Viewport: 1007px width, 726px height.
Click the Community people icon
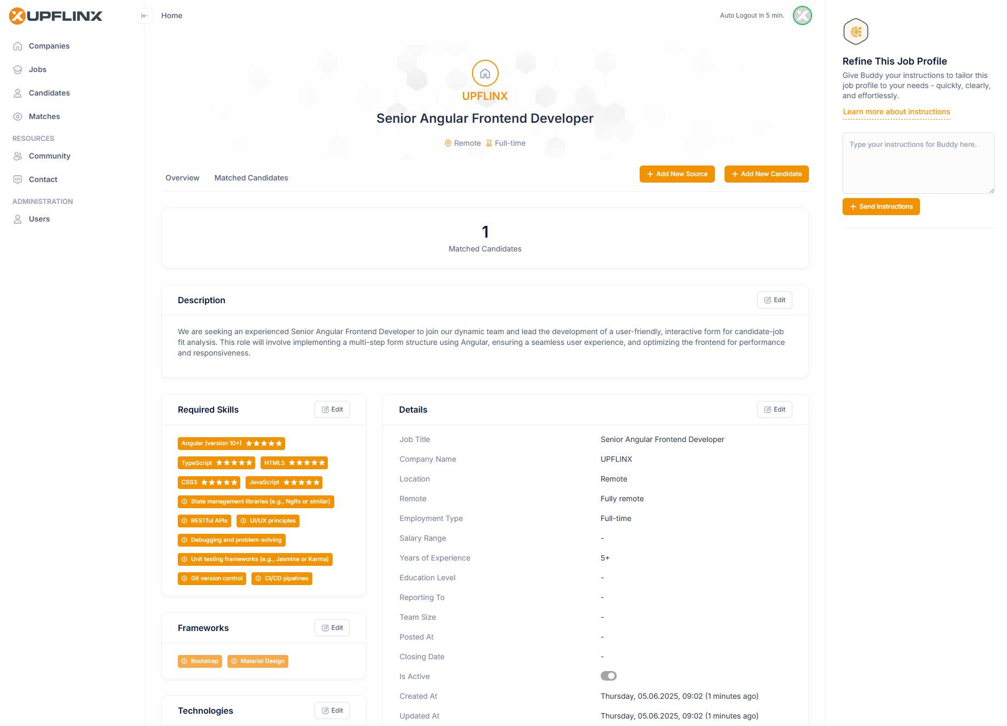point(18,156)
